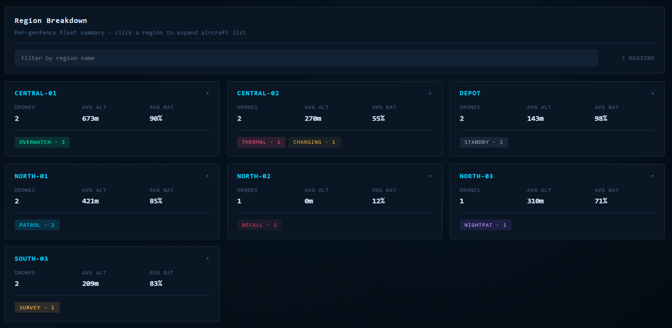
Task: Select the PATROL · 2 tag
Action: point(37,225)
